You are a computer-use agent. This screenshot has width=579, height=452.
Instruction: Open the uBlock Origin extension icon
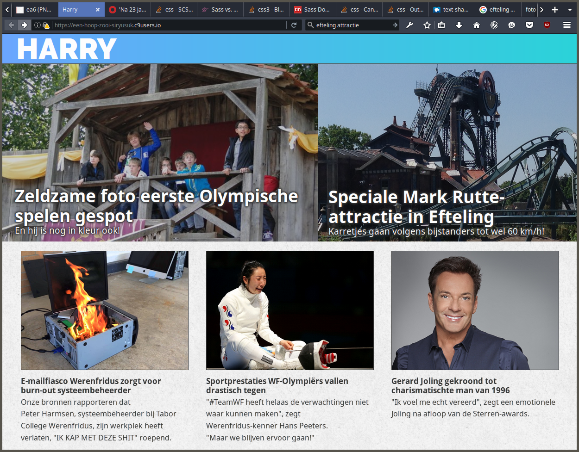coord(547,25)
